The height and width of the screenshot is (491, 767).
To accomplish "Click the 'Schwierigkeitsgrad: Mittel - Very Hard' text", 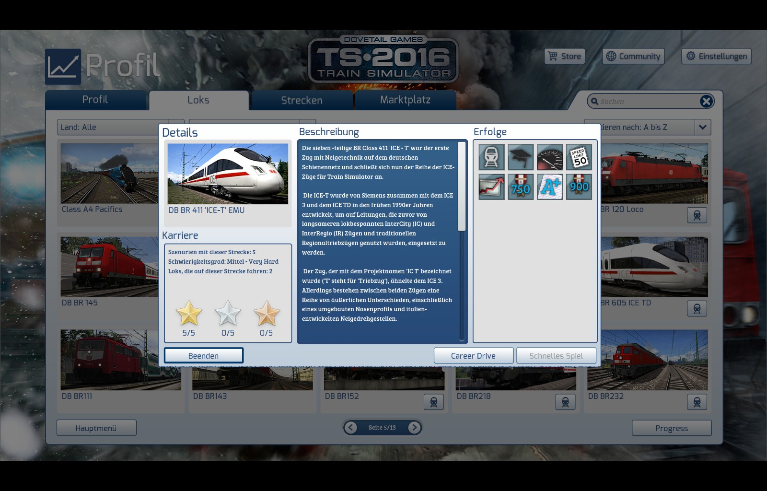I will tap(223, 262).
